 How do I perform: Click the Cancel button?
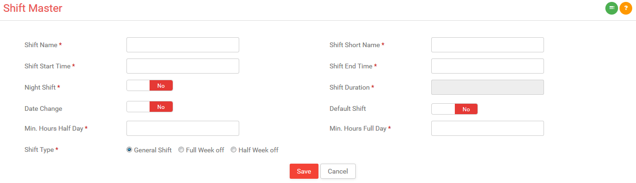pos(338,171)
